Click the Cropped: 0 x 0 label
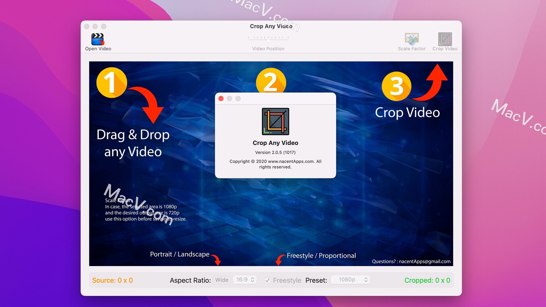Viewport: 546px width, 307px height. pos(427,280)
